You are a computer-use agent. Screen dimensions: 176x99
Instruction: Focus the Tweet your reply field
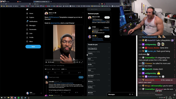click(x=63, y=77)
